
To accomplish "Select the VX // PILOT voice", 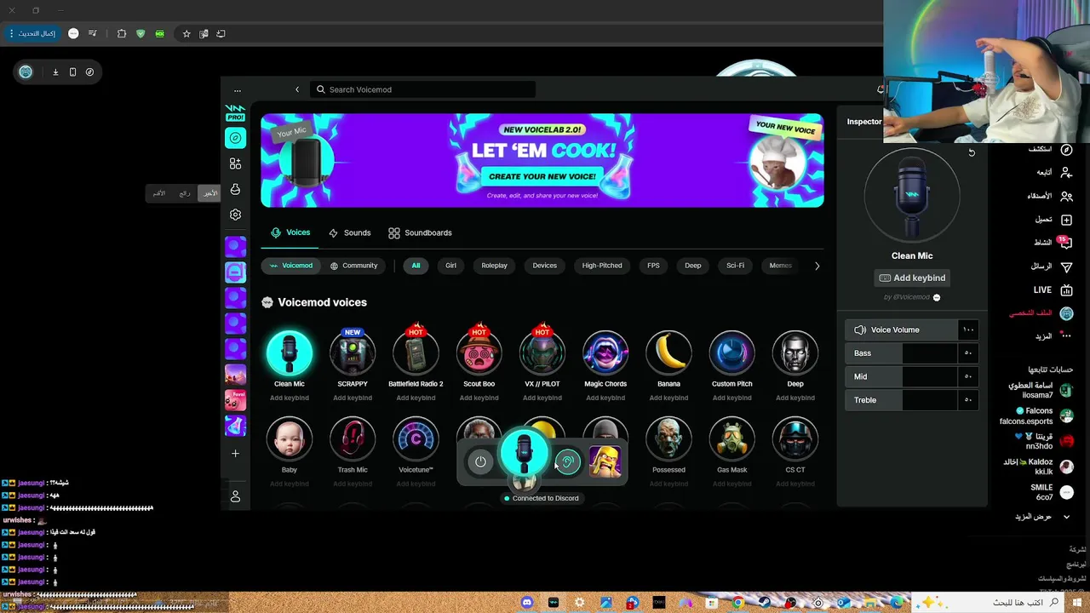I will [x=542, y=353].
